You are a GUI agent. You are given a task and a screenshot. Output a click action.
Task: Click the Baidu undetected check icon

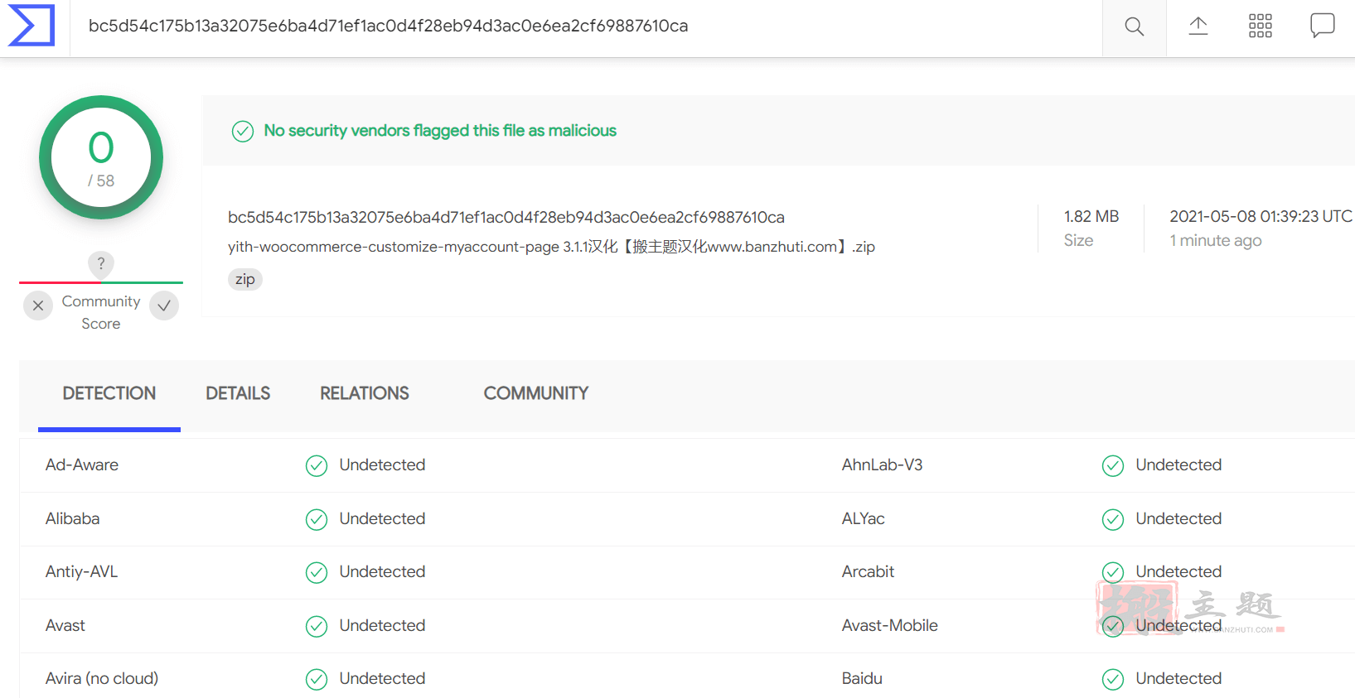click(x=1113, y=680)
